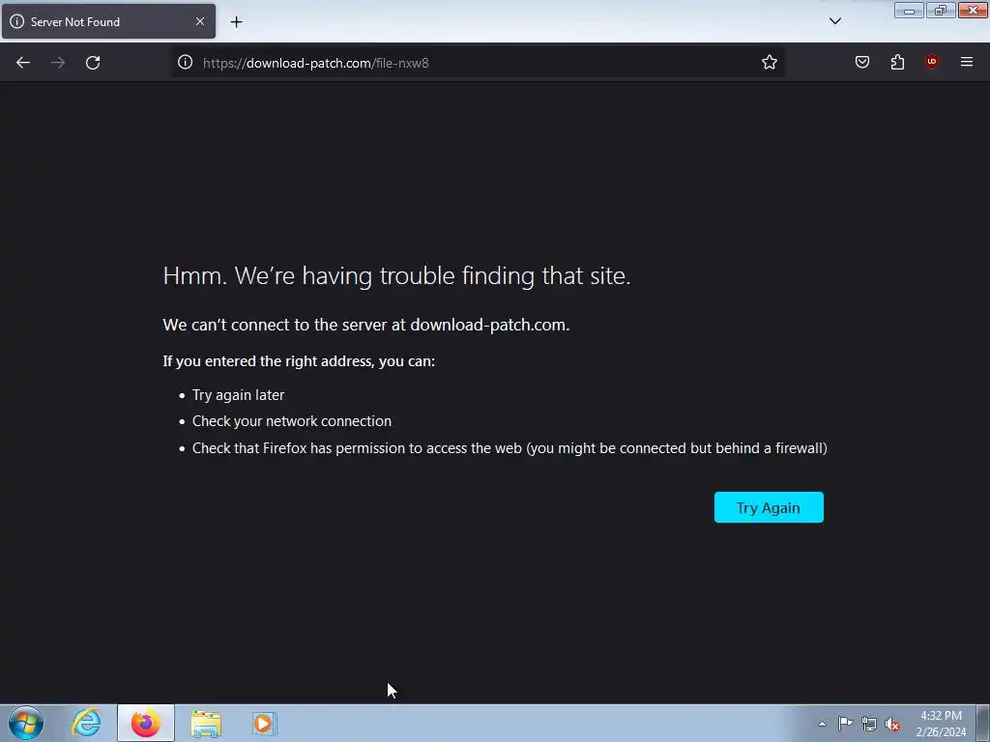Click the "Check that Firefox has permission" bullet
This screenshot has height=742, width=990.
(x=510, y=448)
